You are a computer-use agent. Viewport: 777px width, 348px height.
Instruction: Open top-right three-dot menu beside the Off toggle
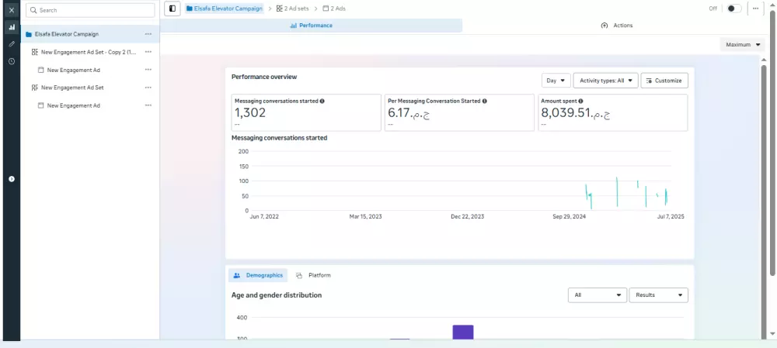[755, 9]
